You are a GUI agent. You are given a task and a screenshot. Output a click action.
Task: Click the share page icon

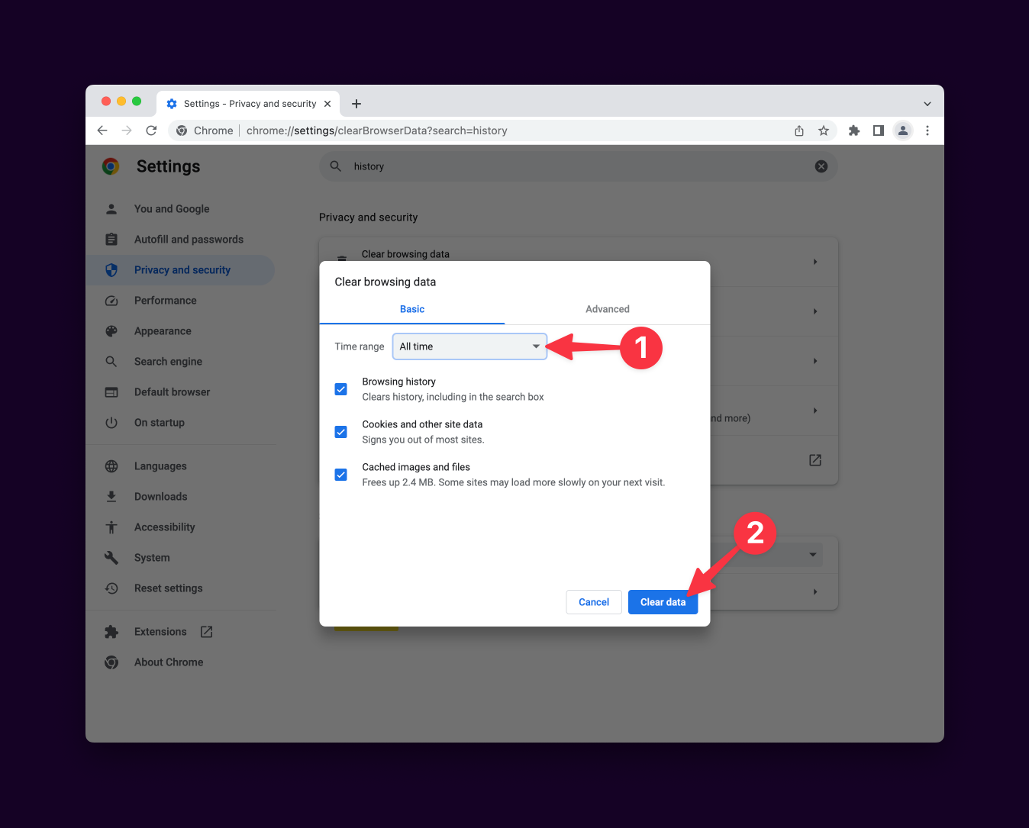click(x=798, y=130)
